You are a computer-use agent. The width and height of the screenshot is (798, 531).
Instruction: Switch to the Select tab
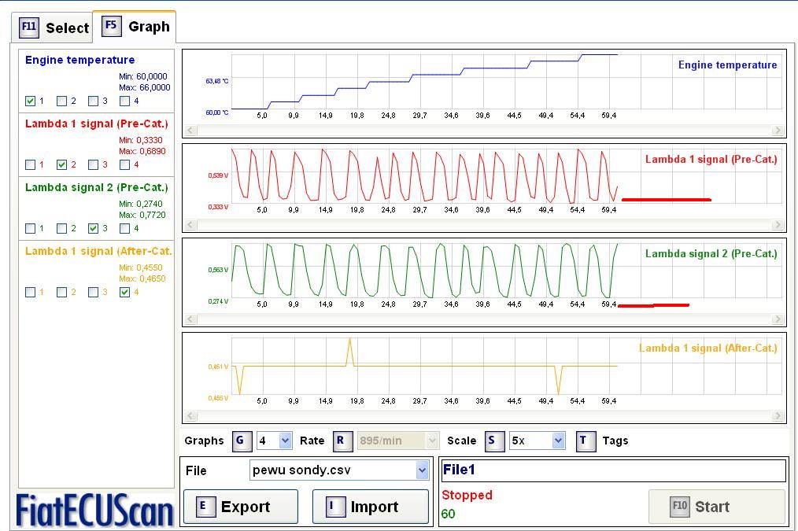pos(54,28)
